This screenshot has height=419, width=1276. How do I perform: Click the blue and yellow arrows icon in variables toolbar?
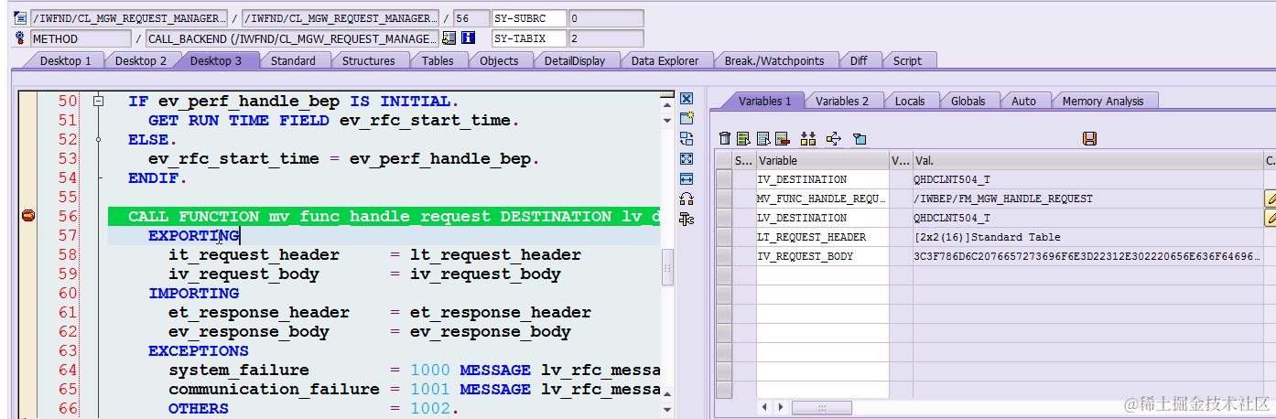833,138
